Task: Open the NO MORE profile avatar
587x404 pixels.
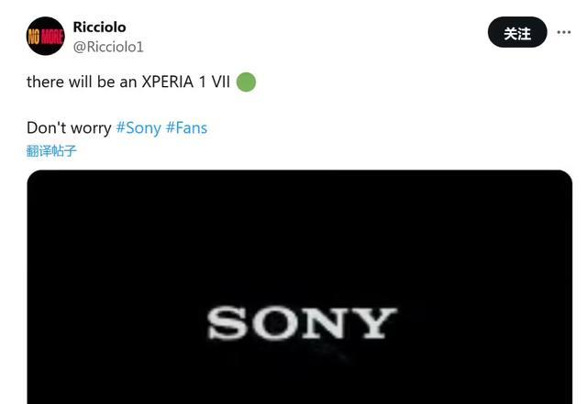Action: 46,36
